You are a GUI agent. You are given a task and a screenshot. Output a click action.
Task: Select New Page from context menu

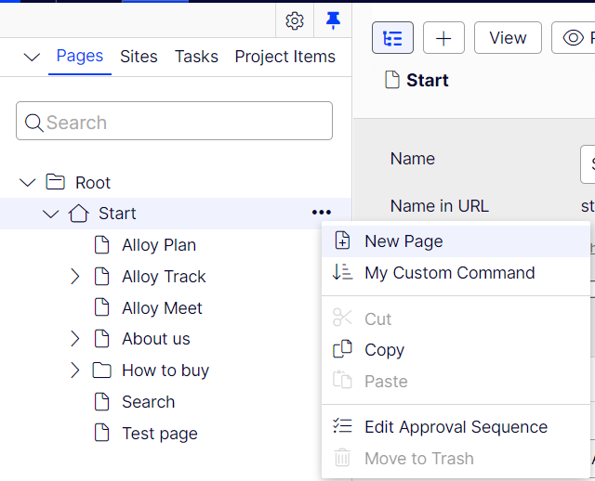(x=403, y=241)
